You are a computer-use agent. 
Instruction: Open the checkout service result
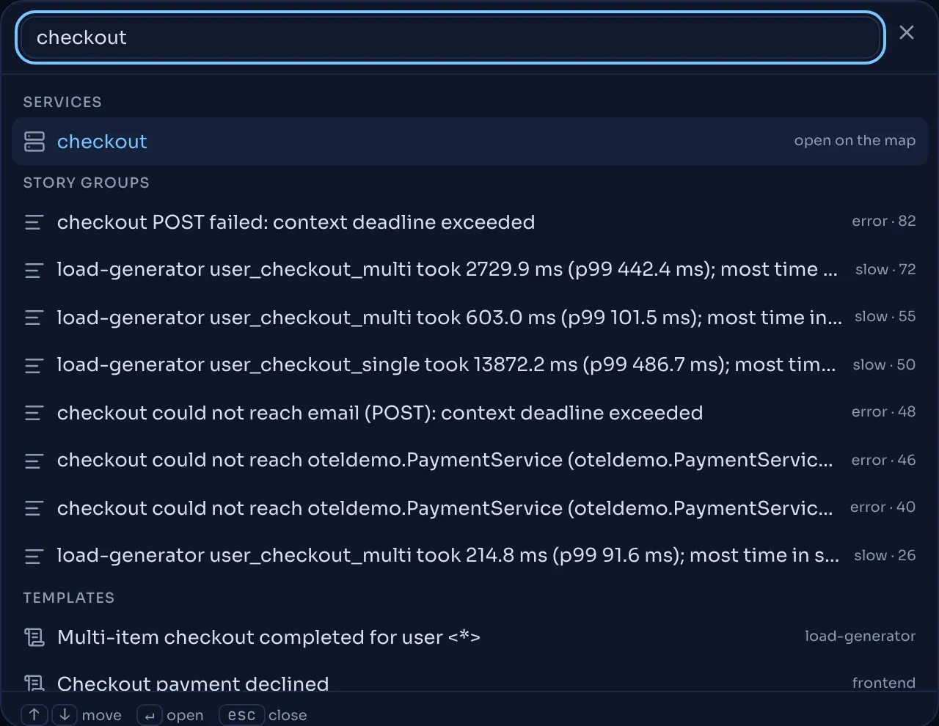pos(469,142)
